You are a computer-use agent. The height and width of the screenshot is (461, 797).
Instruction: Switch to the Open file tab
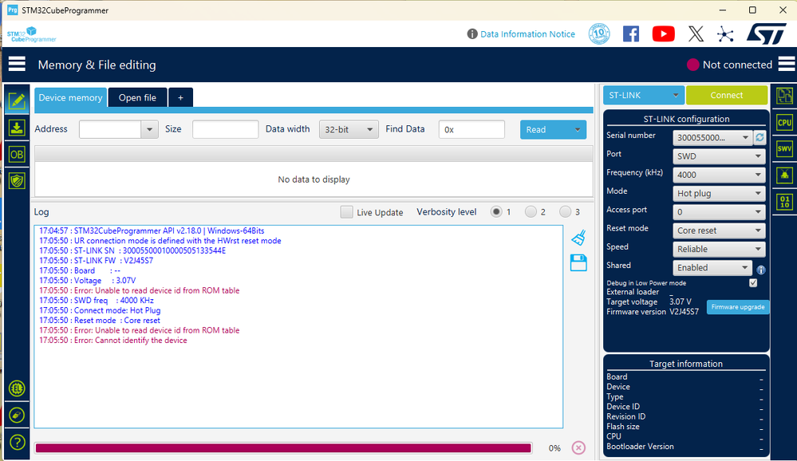pyautogui.click(x=137, y=97)
